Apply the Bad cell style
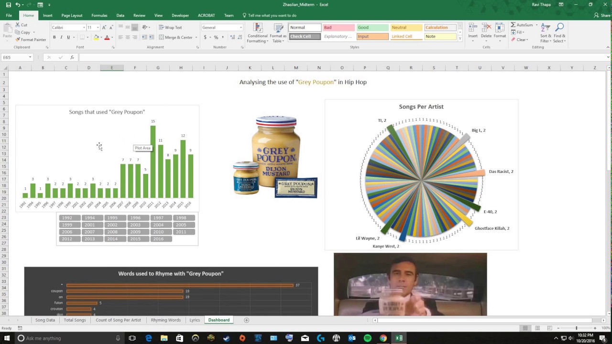This screenshot has width=612, height=344. pos(338,28)
